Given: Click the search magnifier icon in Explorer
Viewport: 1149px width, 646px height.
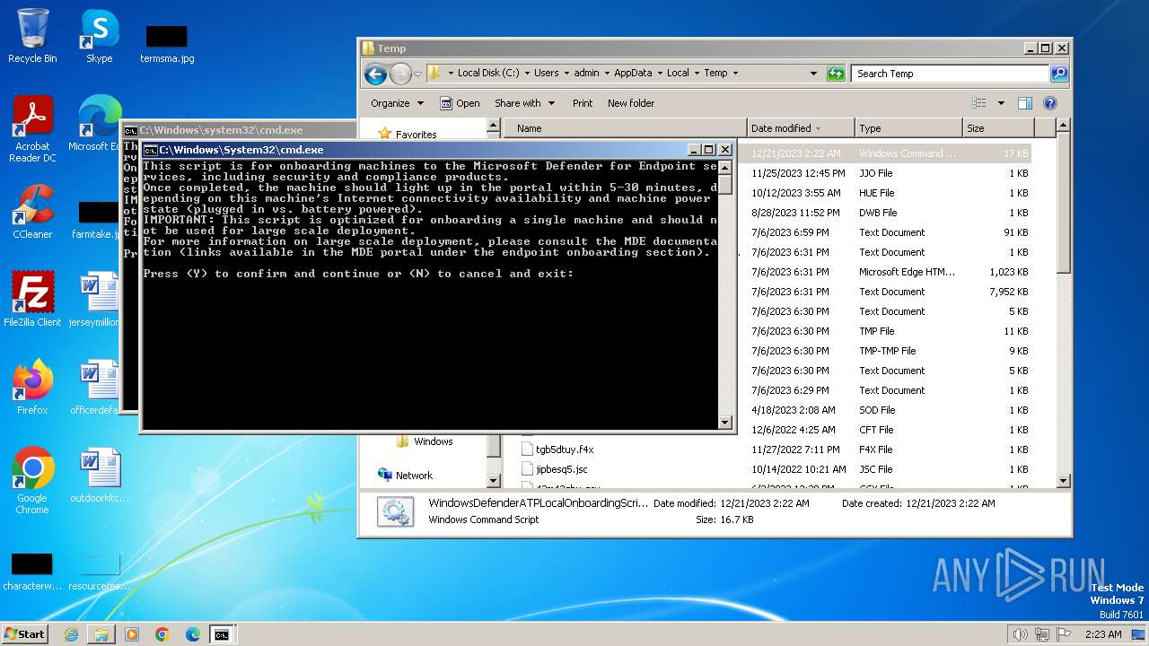Looking at the screenshot, I should 1059,74.
